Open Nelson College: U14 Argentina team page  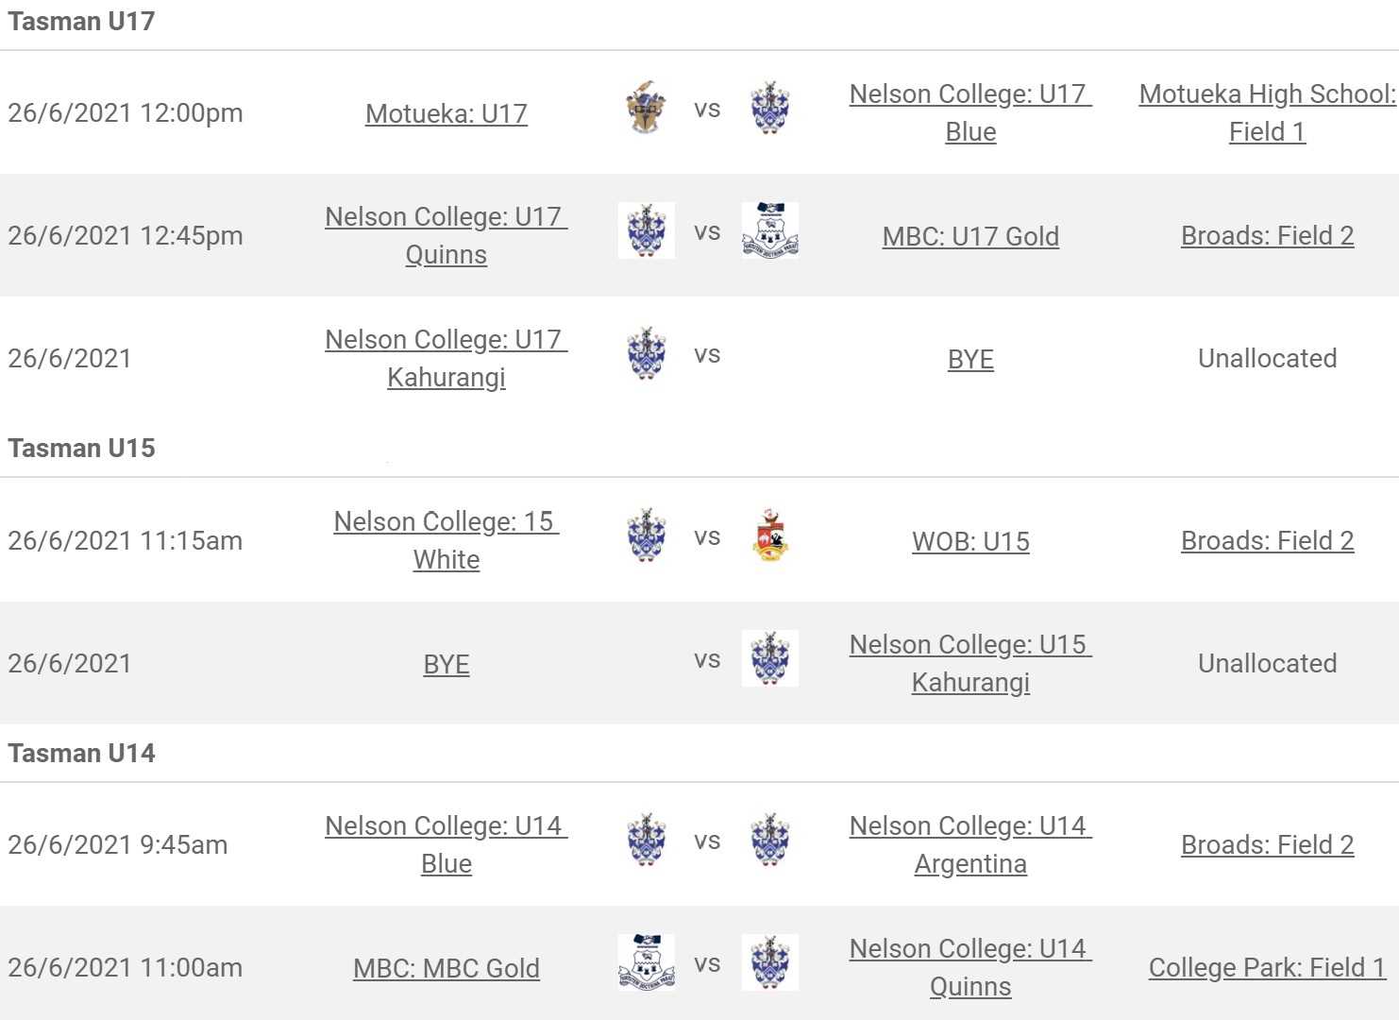pos(970,844)
